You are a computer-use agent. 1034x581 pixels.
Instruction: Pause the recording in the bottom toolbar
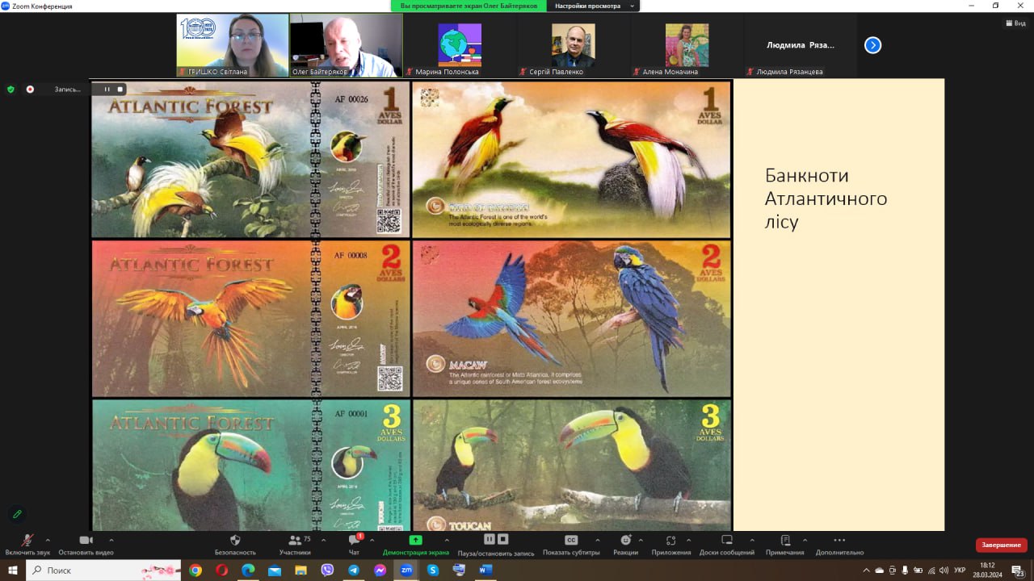(x=489, y=539)
